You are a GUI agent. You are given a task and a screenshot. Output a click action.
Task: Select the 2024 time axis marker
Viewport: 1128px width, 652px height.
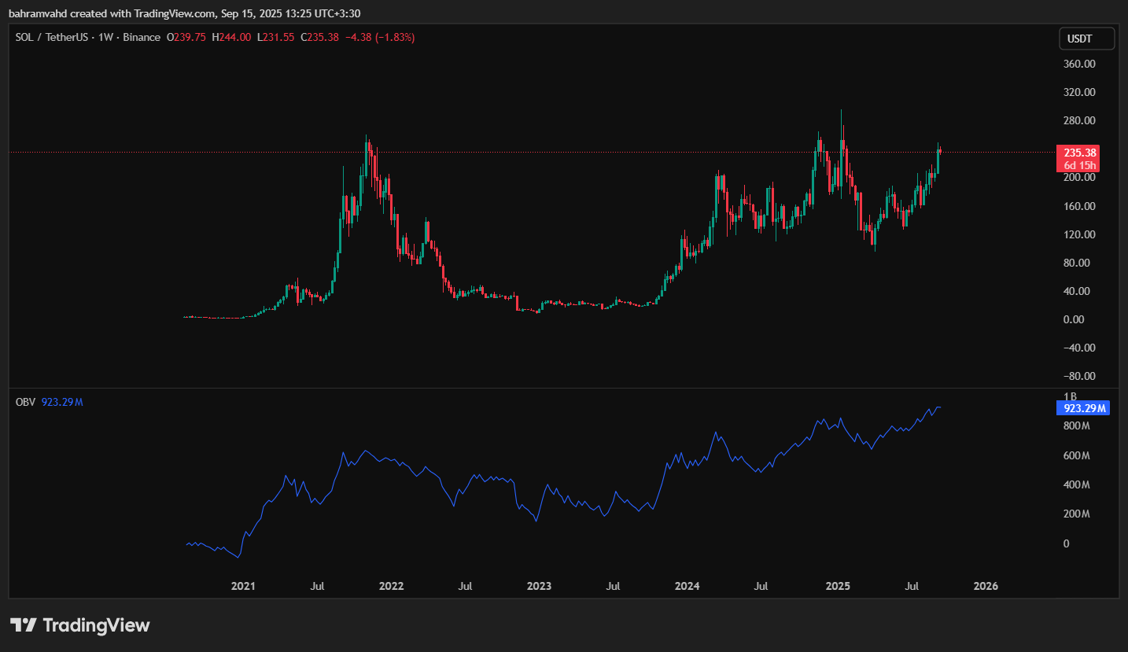pos(687,586)
